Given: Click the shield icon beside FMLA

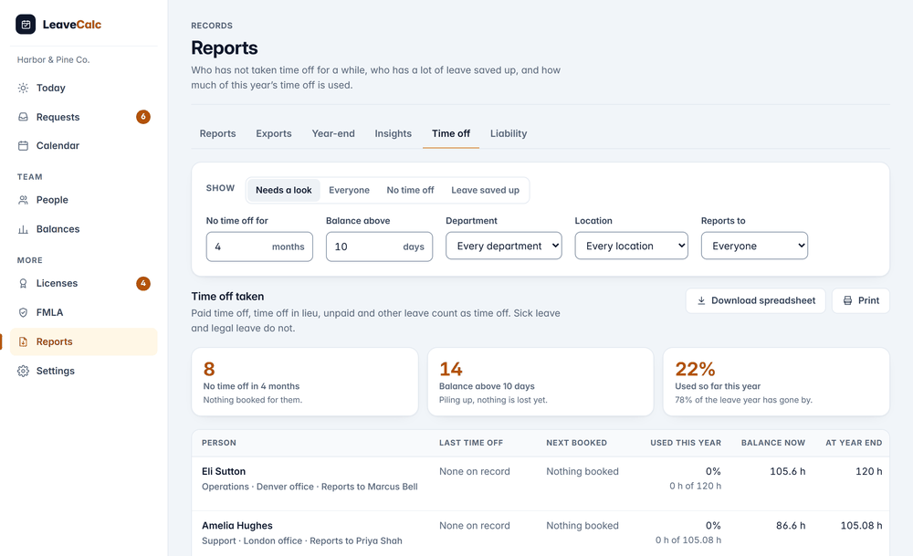Looking at the screenshot, I should point(23,312).
